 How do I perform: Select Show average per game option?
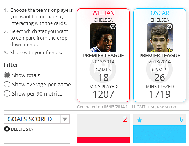click(x=7, y=85)
